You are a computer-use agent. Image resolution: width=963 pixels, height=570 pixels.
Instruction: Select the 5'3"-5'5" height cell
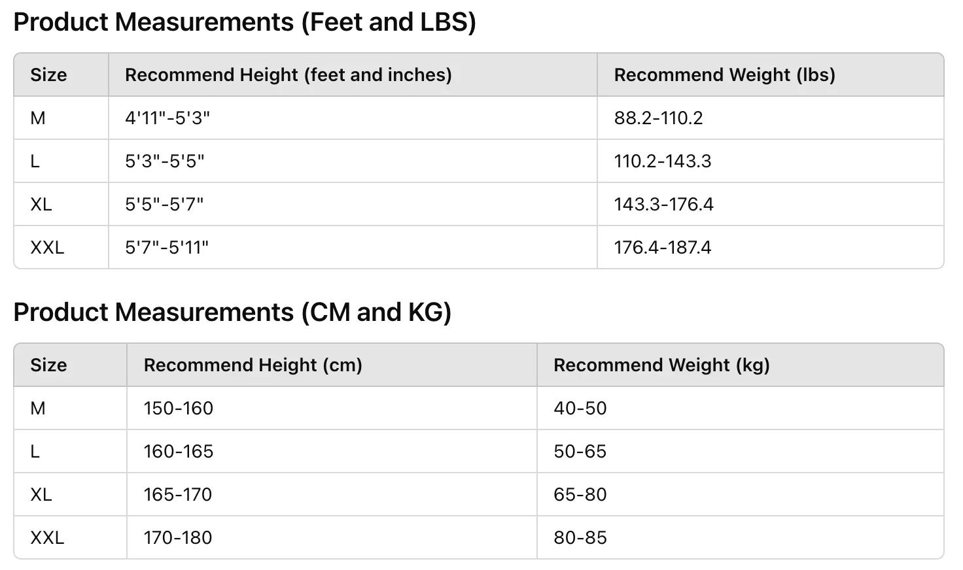click(x=165, y=161)
